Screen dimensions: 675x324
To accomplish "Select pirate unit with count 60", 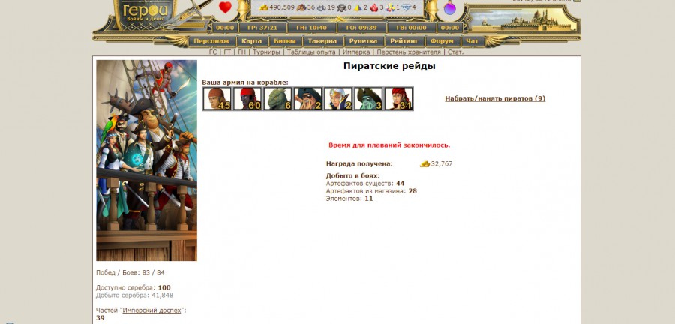I will [x=247, y=98].
